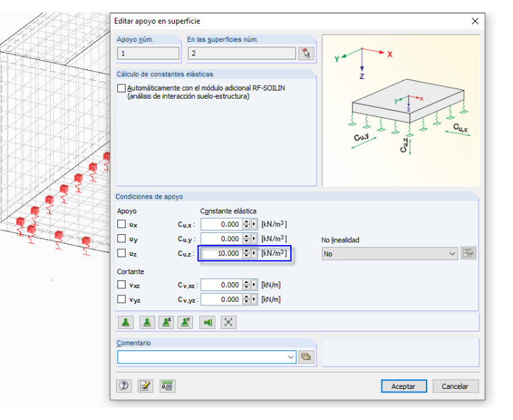Click the Cv,yz constant value field
Screen dimensions: 513x420
click(222, 299)
